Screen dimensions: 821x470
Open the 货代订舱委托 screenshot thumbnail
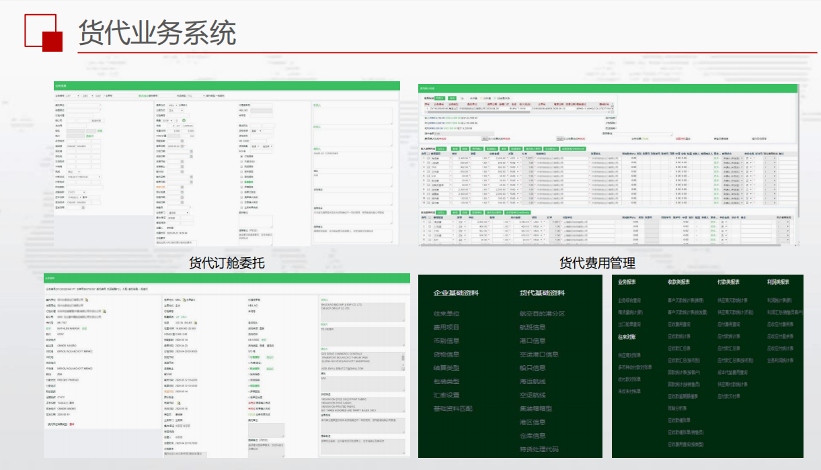[x=227, y=164]
